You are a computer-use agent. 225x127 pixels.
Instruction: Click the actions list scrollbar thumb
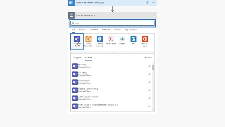tap(153, 68)
